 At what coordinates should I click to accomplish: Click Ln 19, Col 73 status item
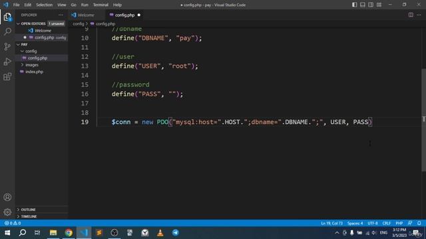pyautogui.click(x=331, y=223)
